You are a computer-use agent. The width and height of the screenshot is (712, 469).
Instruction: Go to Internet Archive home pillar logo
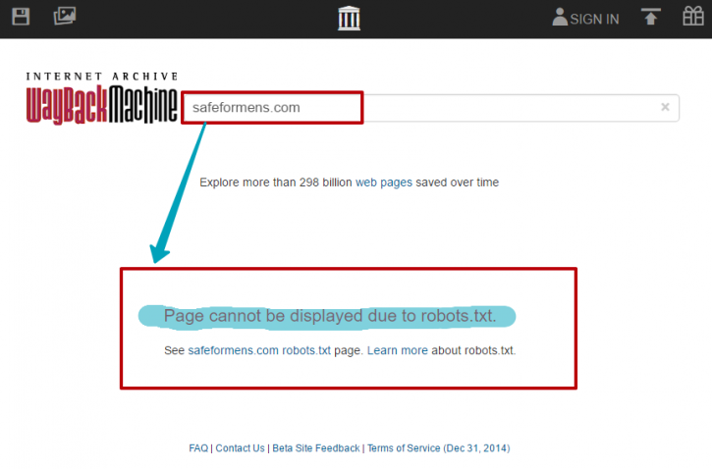point(349,19)
